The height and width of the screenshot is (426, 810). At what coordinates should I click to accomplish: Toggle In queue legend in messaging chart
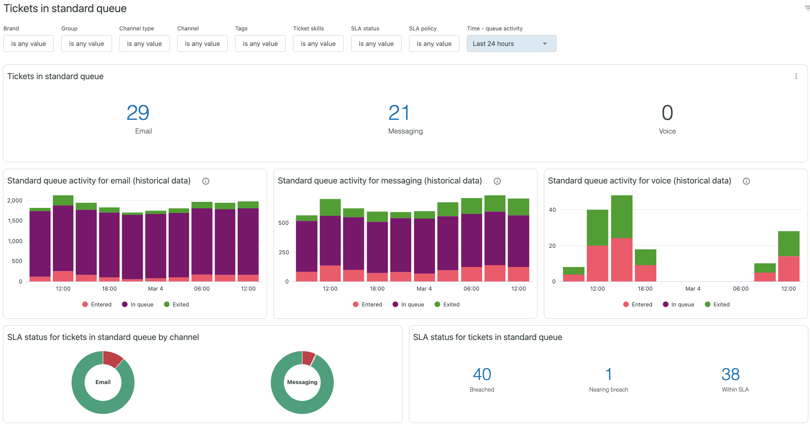408,304
